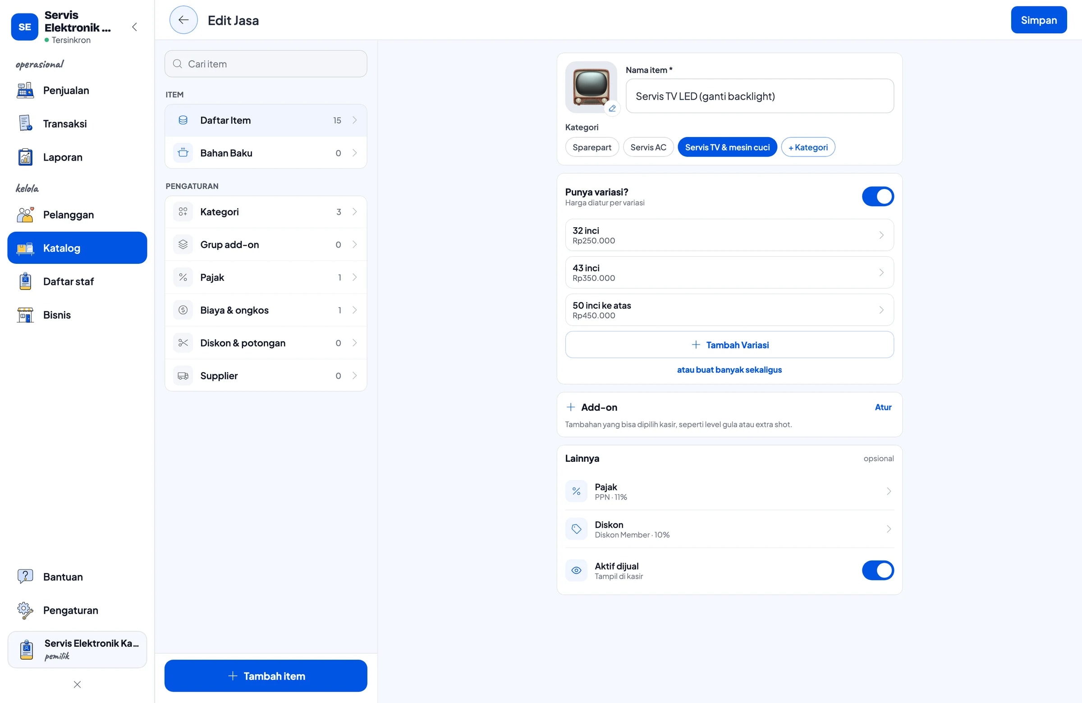This screenshot has width=1082, height=703.
Task: Click the Simpan button
Action: click(x=1038, y=20)
